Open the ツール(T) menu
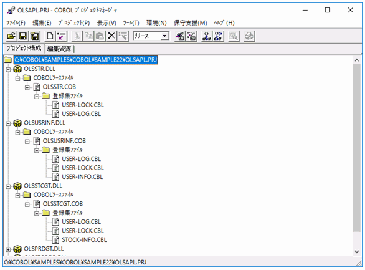Image resolution: width=365 pixels, height=270 pixels. (x=131, y=23)
